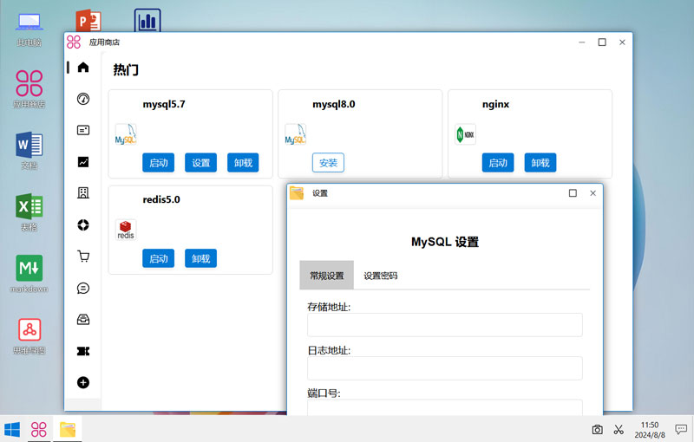
Task: Uninstall nginx with 卸载 button
Action: pos(540,163)
